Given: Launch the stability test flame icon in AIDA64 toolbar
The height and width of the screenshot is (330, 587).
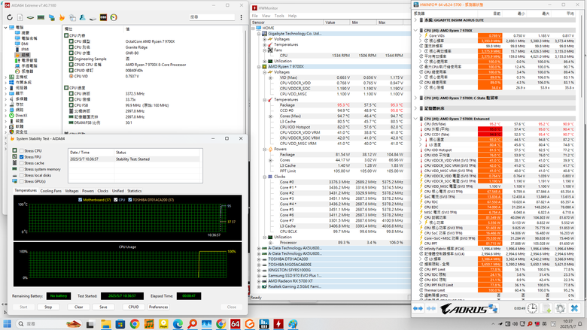Looking at the screenshot, I should coord(62,17).
